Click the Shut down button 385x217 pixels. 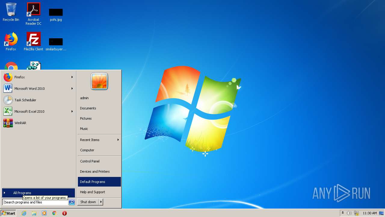point(88,202)
